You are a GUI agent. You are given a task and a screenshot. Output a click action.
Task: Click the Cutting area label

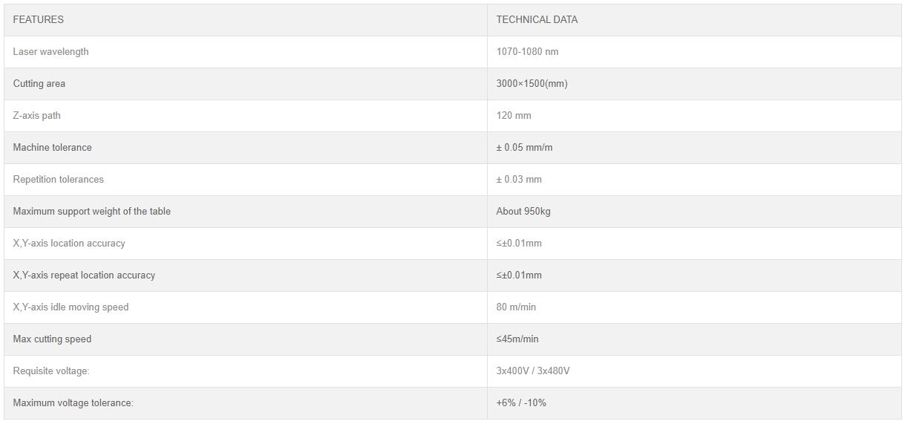pos(39,84)
